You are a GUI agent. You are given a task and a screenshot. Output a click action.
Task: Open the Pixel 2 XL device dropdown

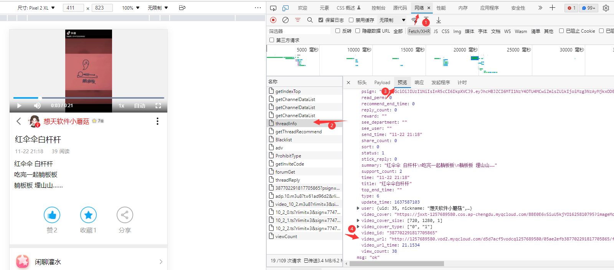pos(36,8)
